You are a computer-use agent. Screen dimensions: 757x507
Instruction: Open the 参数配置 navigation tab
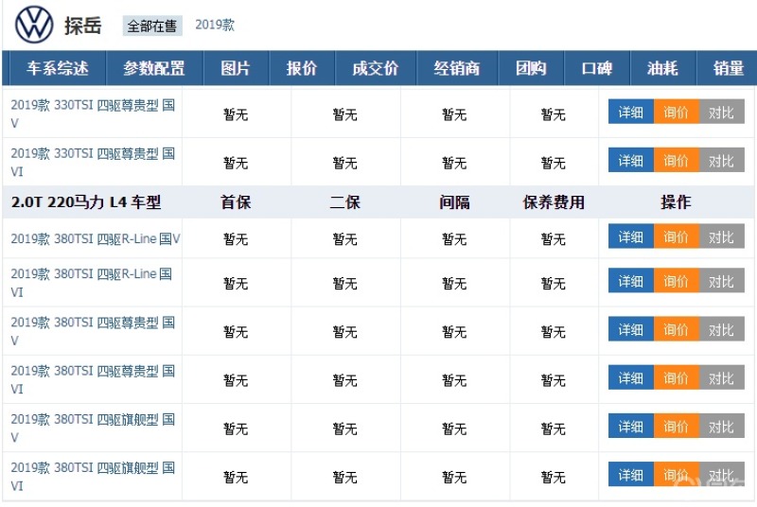[154, 68]
